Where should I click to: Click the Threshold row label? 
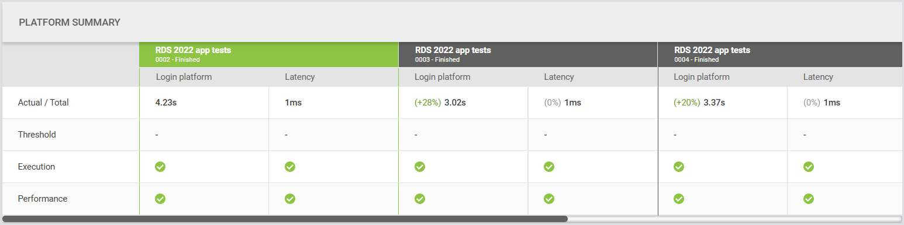pyautogui.click(x=37, y=135)
